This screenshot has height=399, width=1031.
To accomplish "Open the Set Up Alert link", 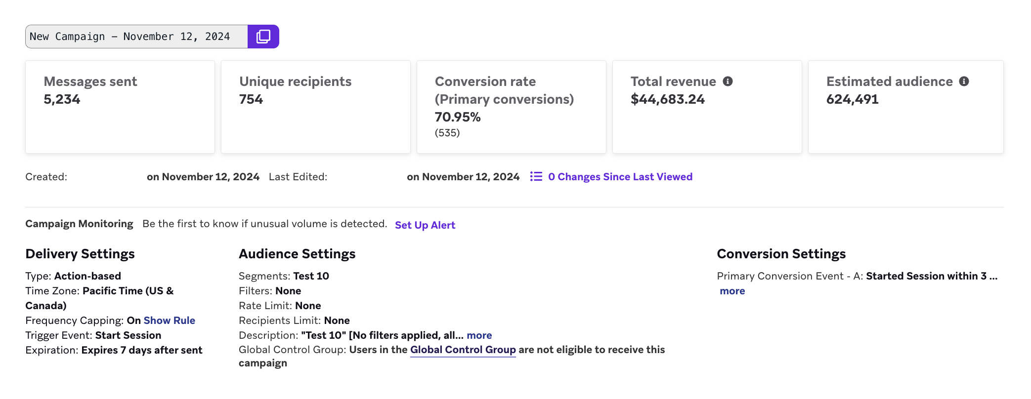I will click(x=425, y=225).
